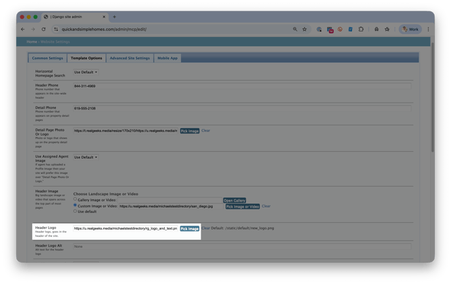The width and height of the screenshot is (451, 284).
Task: Open site information icon in address bar
Action: click(56, 30)
